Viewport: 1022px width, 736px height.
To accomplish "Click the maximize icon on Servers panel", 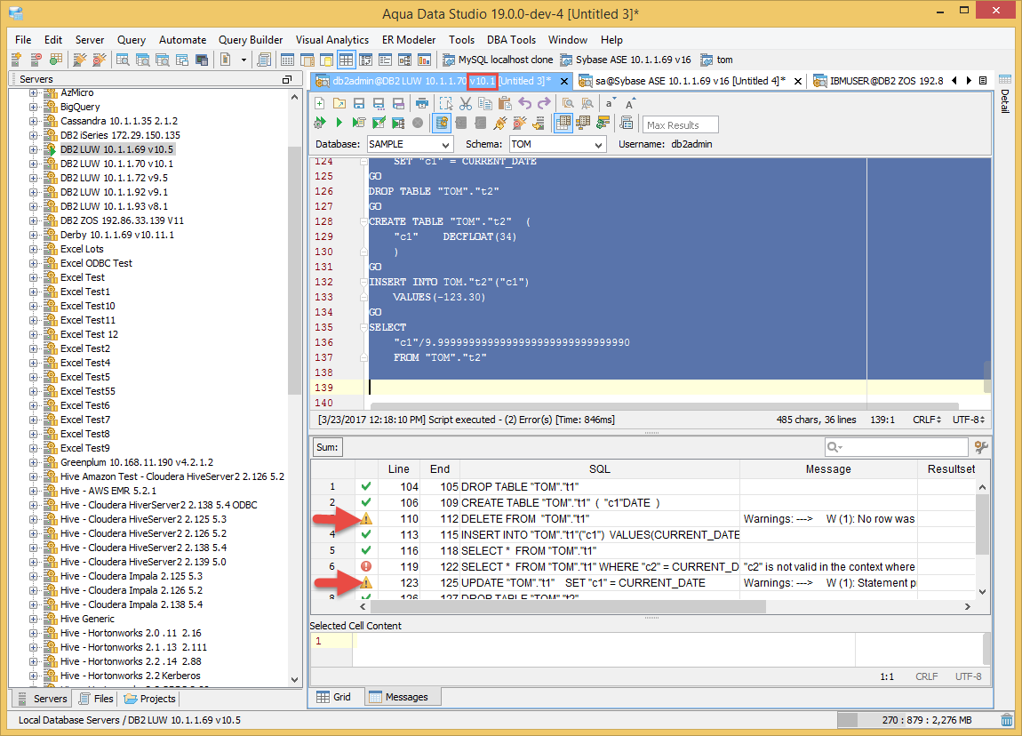I will [x=287, y=79].
